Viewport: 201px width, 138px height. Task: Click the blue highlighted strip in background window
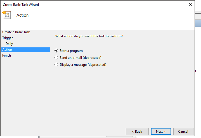coord(198,23)
